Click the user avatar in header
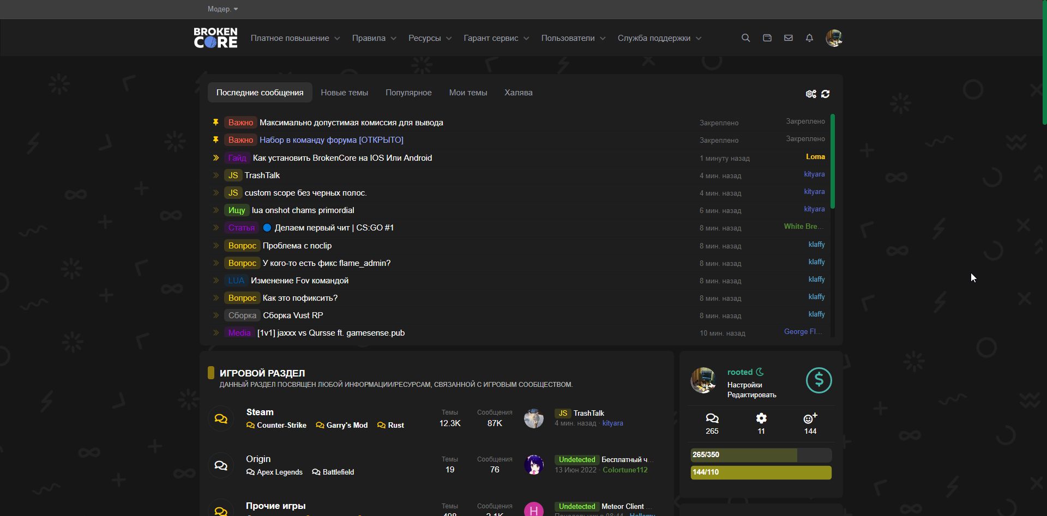This screenshot has height=516, width=1047. coord(834,38)
